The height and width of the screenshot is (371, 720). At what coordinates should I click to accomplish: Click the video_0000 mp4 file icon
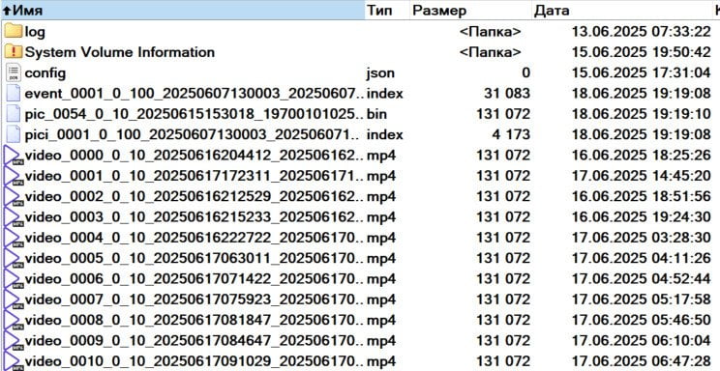[14, 156]
